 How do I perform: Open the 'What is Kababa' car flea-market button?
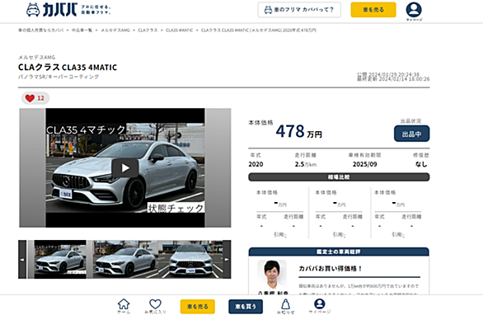point(299,10)
